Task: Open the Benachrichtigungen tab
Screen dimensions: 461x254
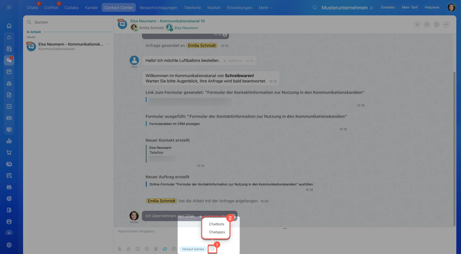Action: (158, 8)
